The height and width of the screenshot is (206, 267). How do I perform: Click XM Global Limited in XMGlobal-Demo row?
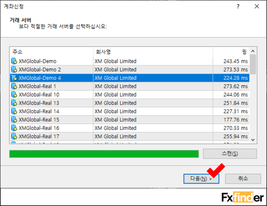click(115, 61)
